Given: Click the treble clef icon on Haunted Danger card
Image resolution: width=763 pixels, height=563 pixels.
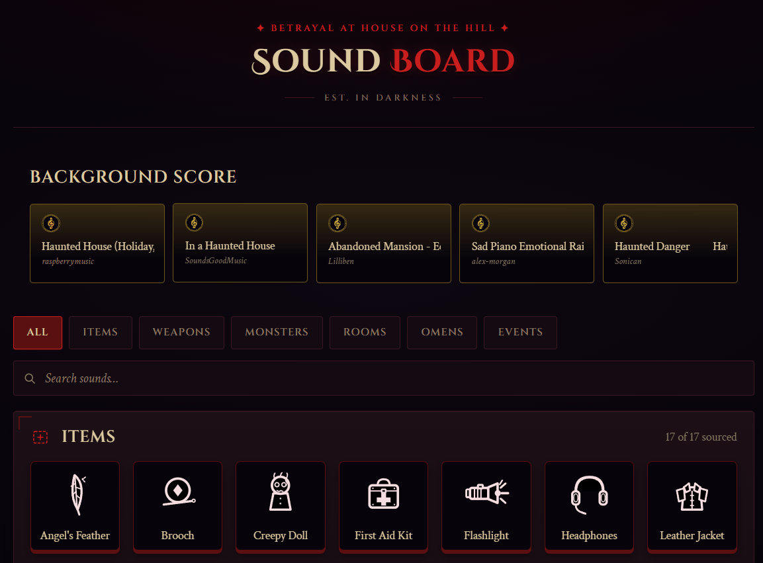Looking at the screenshot, I should [624, 224].
